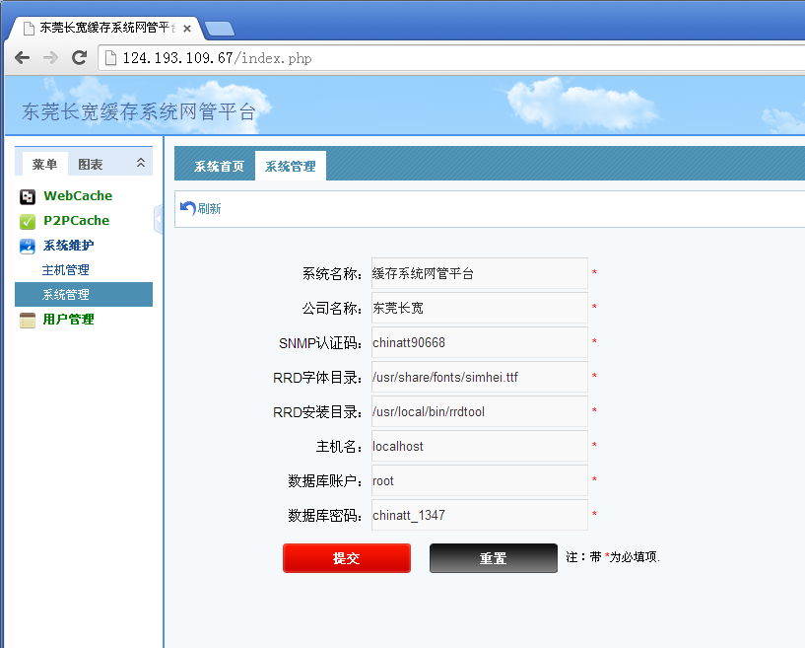
Task: Open the WebCache menu item
Action: pyautogui.click(x=78, y=196)
